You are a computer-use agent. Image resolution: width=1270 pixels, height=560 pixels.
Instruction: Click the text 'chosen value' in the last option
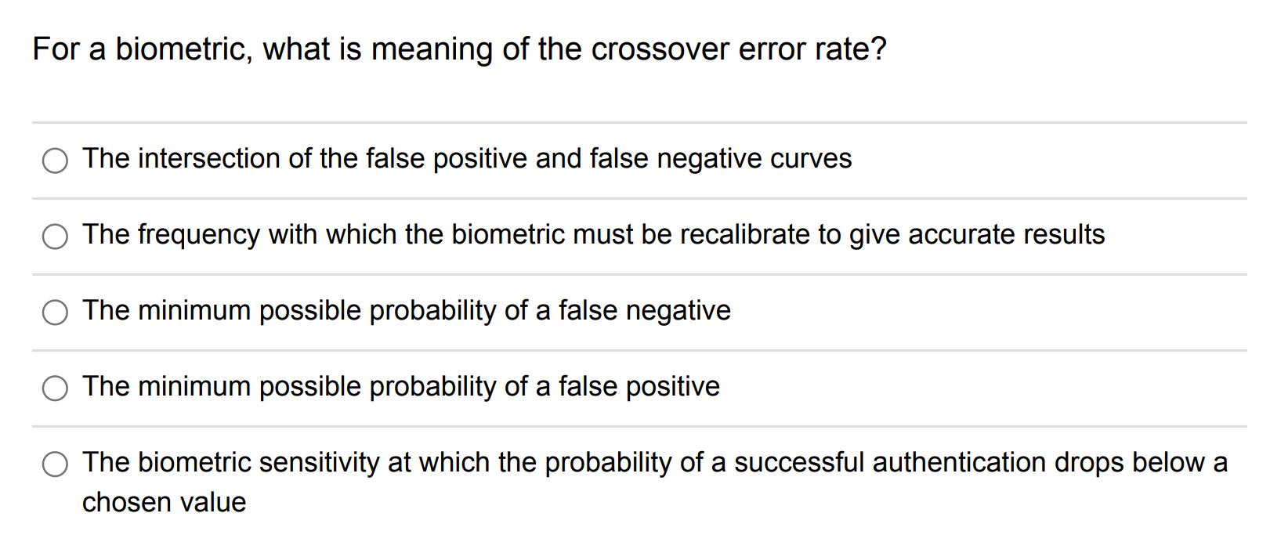(x=163, y=502)
